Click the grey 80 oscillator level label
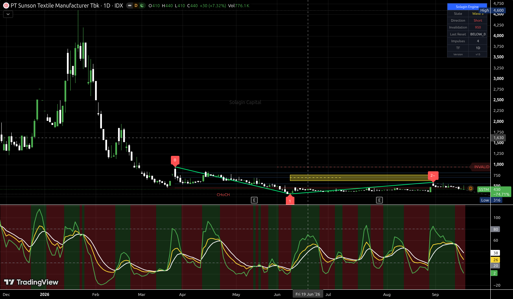This screenshot has width=513, height=299. pyautogui.click(x=496, y=229)
